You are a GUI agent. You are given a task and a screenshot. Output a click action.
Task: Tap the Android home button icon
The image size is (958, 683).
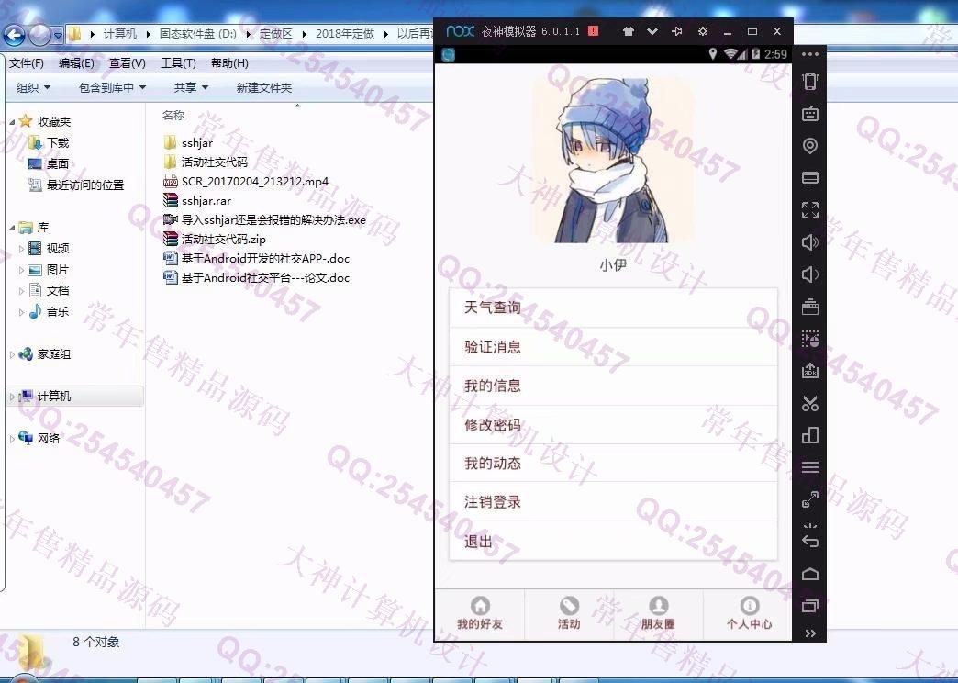pyautogui.click(x=809, y=574)
